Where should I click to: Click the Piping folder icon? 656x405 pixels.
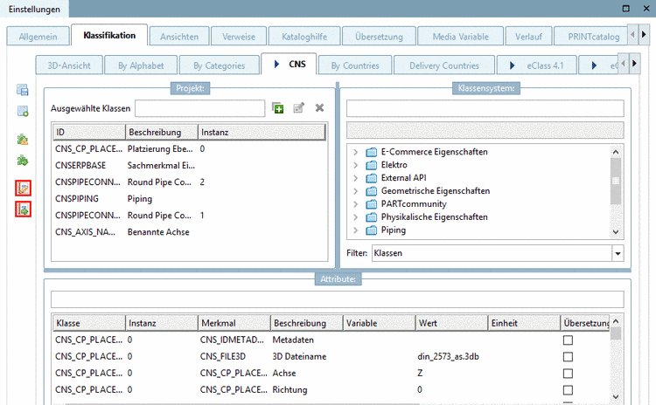(x=371, y=231)
